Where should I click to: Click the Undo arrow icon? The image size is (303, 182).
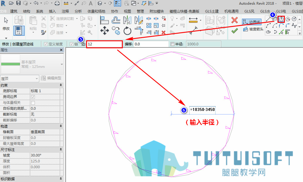36,3
